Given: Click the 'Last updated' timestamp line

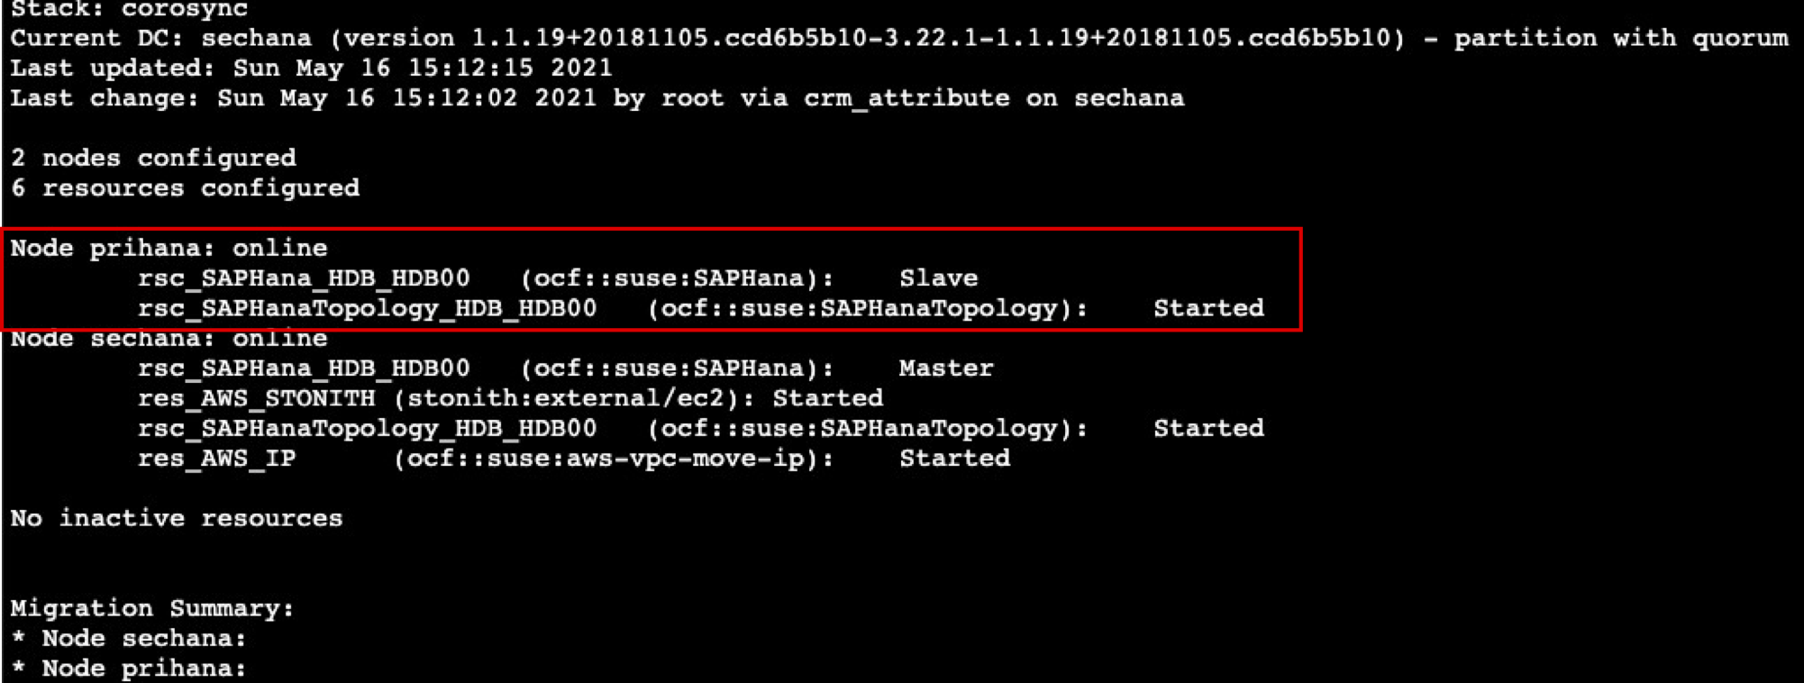Looking at the screenshot, I should click(x=311, y=68).
